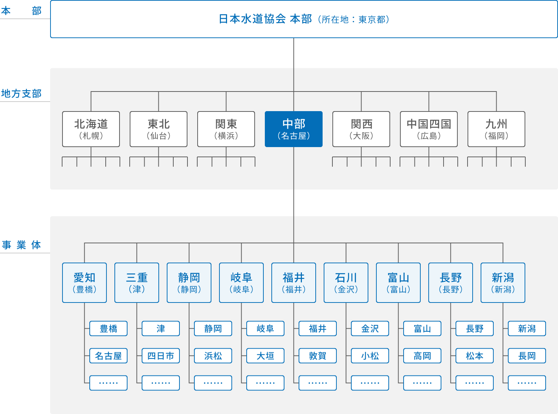The width and height of the screenshot is (558, 414).
Task: Click the 新潟 (新潟) prefecture box
Action: click(x=503, y=283)
